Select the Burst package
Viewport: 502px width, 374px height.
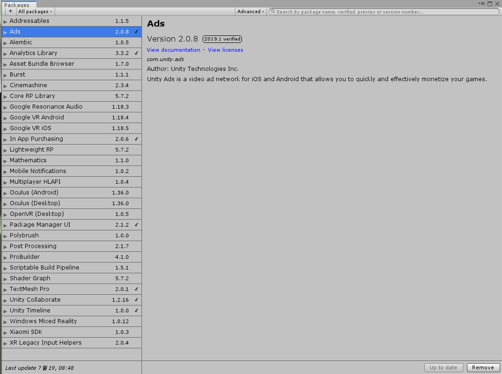(72, 75)
